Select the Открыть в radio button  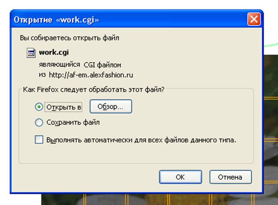pyautogui.click(x=39, y=107)
